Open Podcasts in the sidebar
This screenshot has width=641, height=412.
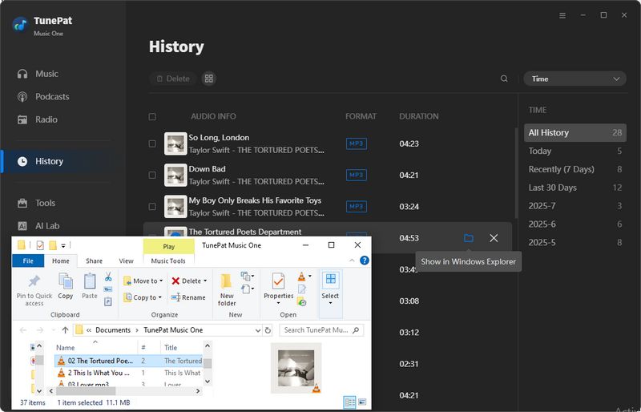click(x=52, y=96)
